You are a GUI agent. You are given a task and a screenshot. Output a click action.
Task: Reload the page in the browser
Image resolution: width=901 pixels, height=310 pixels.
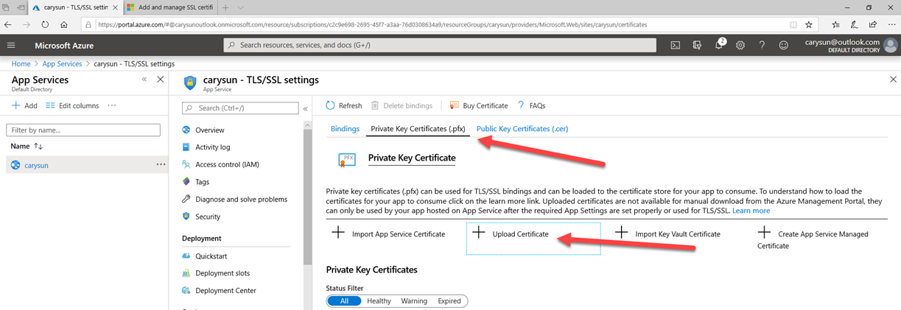pos(45,24)
